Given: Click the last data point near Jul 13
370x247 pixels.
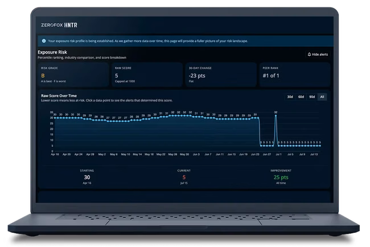Looking at the screenshot, I should click(320, 146).
